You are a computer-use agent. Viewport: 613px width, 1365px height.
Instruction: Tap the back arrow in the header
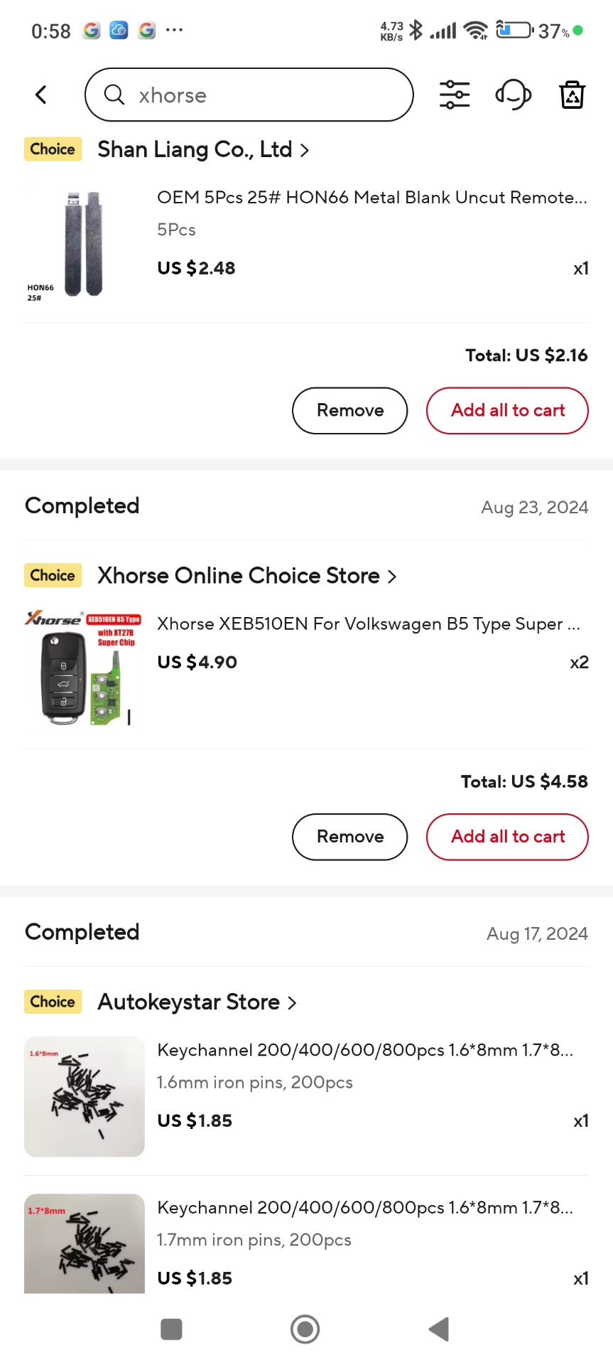(41, 95)
